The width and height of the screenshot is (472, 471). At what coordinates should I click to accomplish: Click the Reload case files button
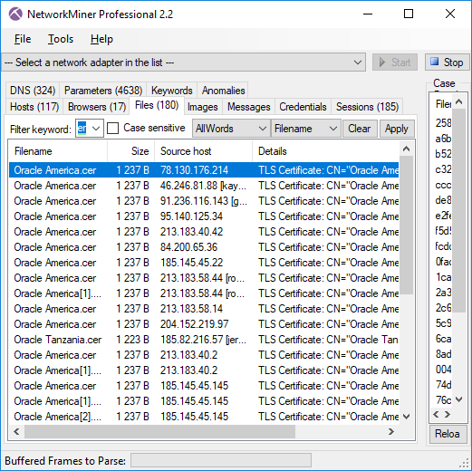(448, 434)
